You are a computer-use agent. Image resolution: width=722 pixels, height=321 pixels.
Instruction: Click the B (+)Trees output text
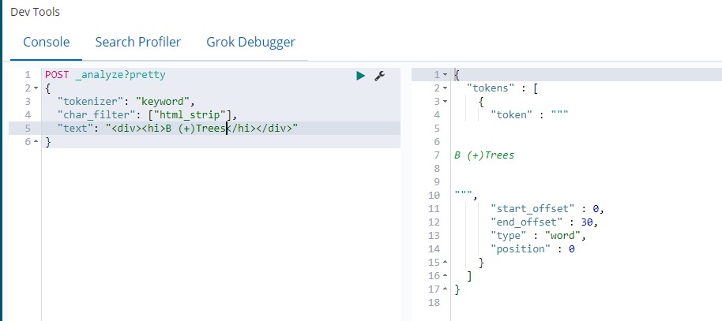484,155
